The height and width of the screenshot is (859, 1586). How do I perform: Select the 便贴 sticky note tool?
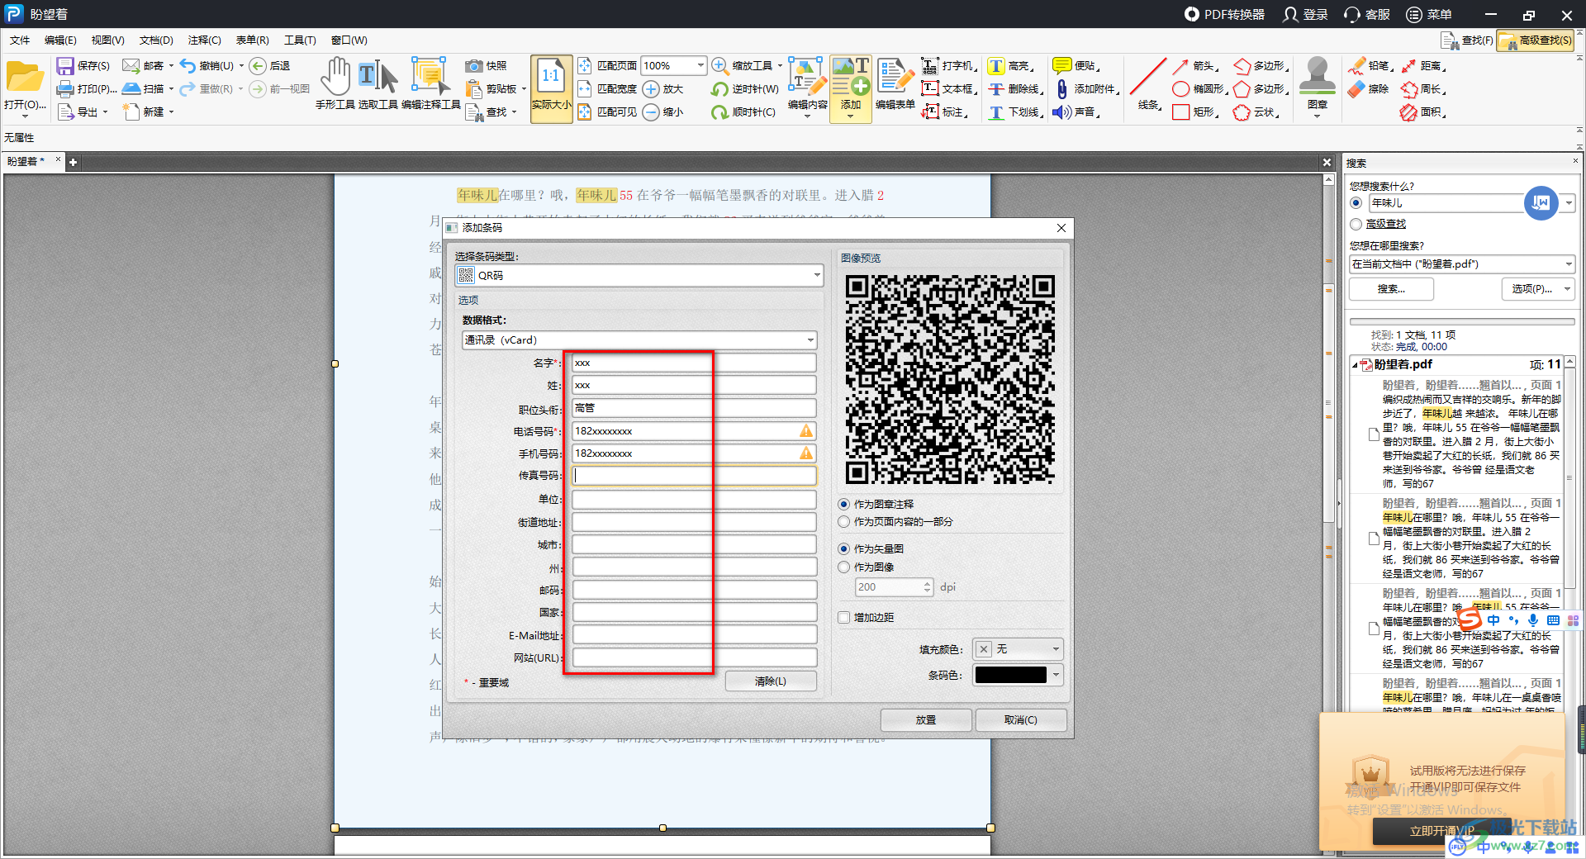click(x=1062, y=66)
